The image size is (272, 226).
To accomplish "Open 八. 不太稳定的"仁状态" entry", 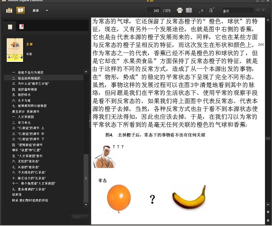I will tap(29, 172).
